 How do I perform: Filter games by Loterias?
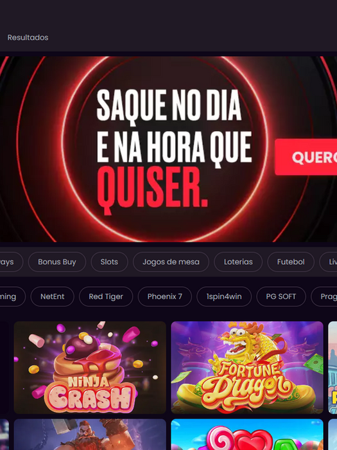pos(238,262)
